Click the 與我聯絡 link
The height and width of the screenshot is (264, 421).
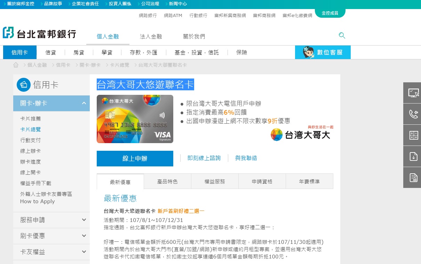tap(246, 158)
